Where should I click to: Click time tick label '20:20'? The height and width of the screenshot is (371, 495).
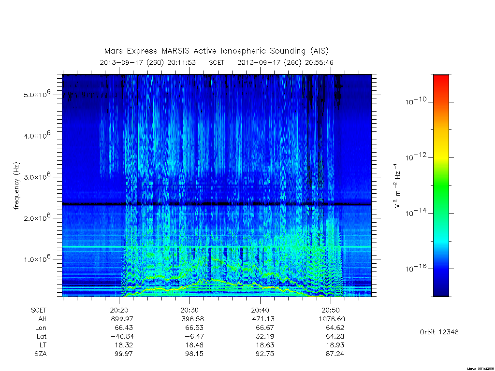pyautogui.click(x=119, y=310)
